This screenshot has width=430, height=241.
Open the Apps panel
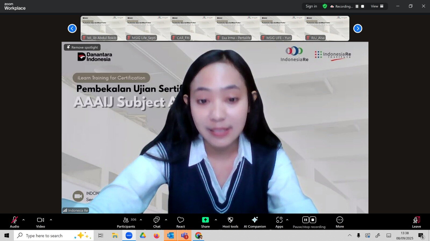click(279, 222)
